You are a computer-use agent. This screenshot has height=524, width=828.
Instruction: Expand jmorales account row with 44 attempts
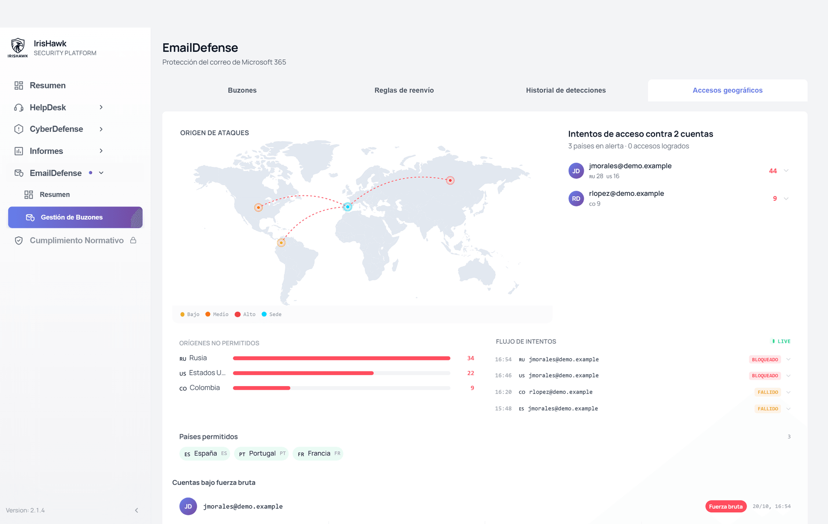coord(786,171)
